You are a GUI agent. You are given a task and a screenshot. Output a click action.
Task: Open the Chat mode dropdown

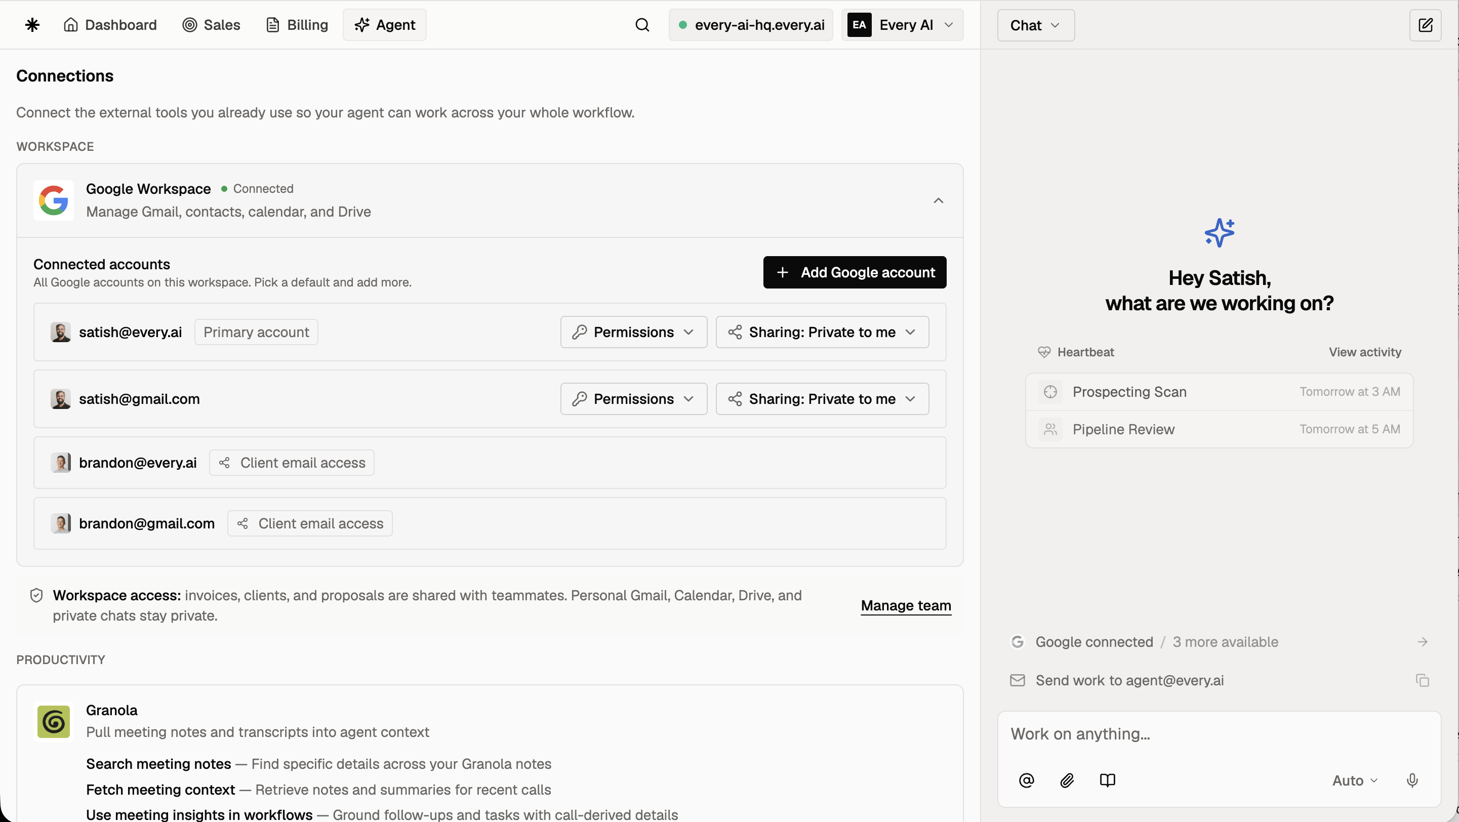(1036, 25)
